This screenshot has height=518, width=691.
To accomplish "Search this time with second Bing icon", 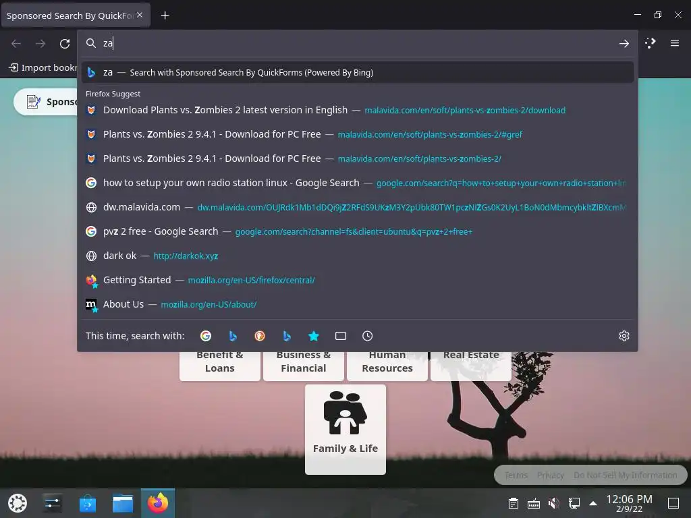I will coord(286,336).
